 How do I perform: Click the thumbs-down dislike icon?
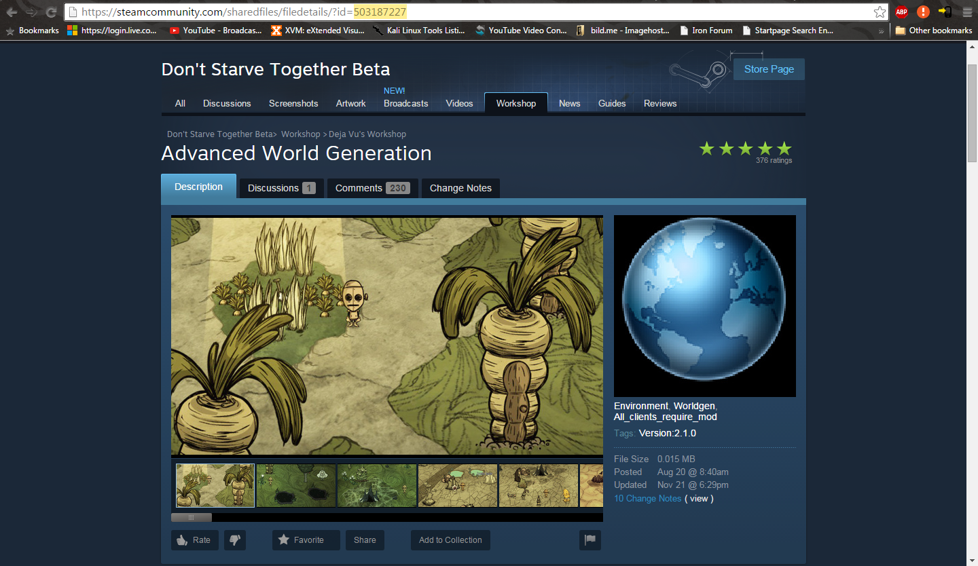coord(234,540)
